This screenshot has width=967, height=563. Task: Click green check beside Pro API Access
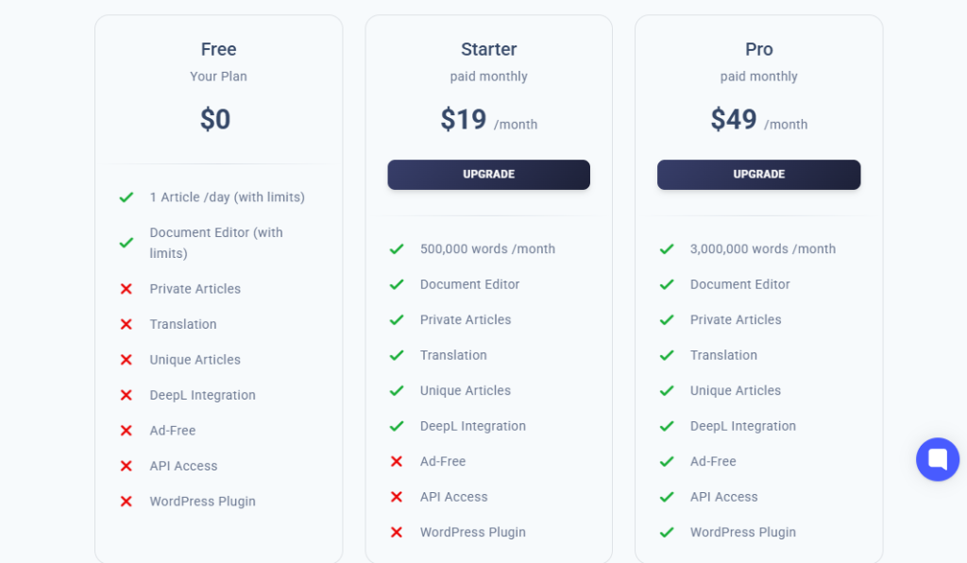tap(667, 497)
